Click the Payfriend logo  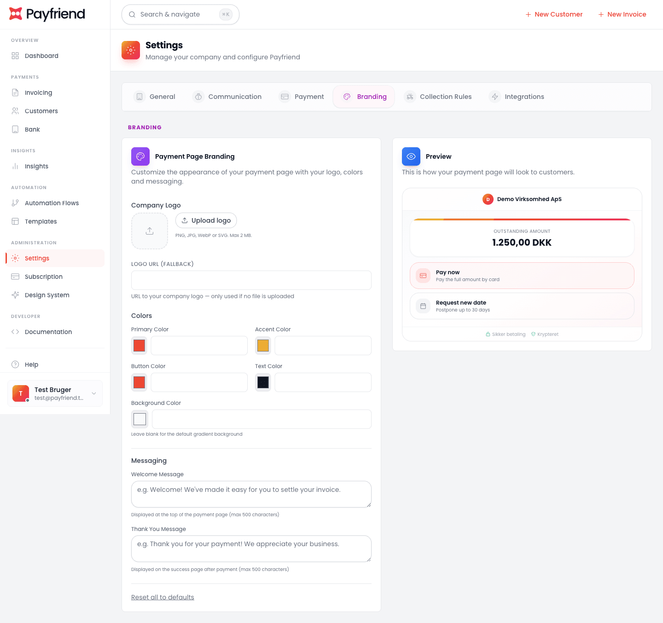tap(47, 14)
